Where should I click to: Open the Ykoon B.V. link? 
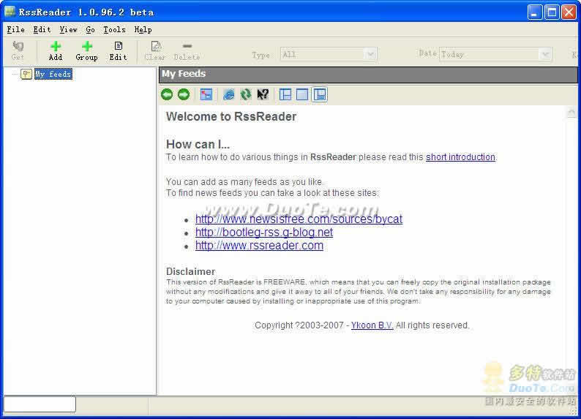tap(372, 325)
